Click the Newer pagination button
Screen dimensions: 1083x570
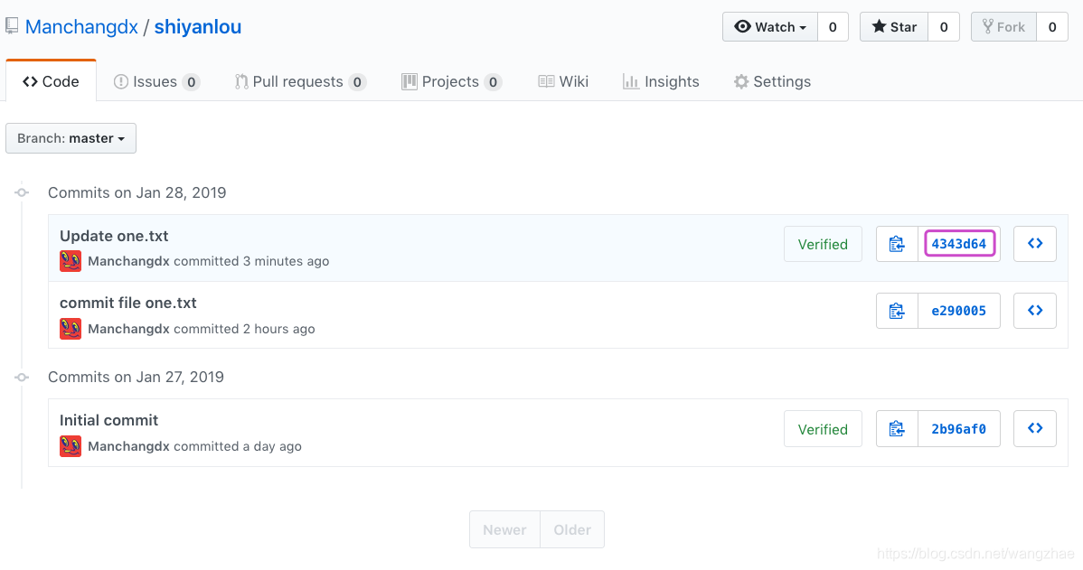505,530
